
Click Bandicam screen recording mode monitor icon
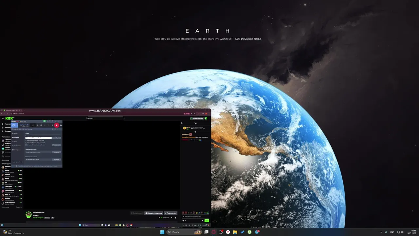[x=14, y=125]
